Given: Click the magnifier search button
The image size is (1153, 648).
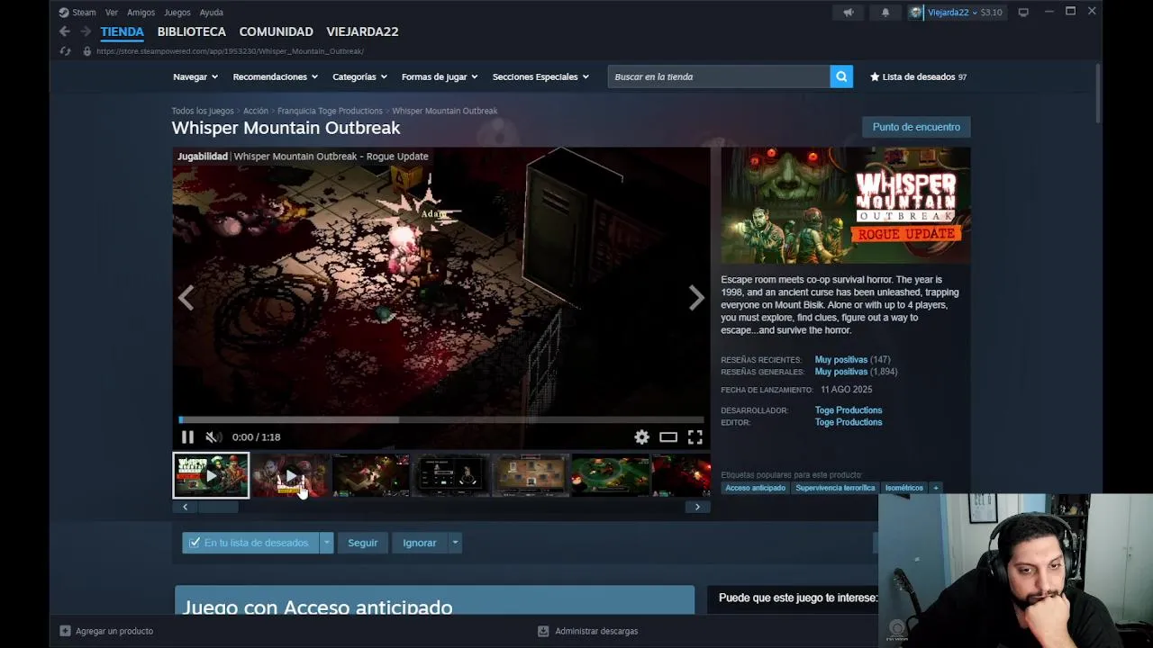Looking at the screenshot, I should (x=841, y=76).
